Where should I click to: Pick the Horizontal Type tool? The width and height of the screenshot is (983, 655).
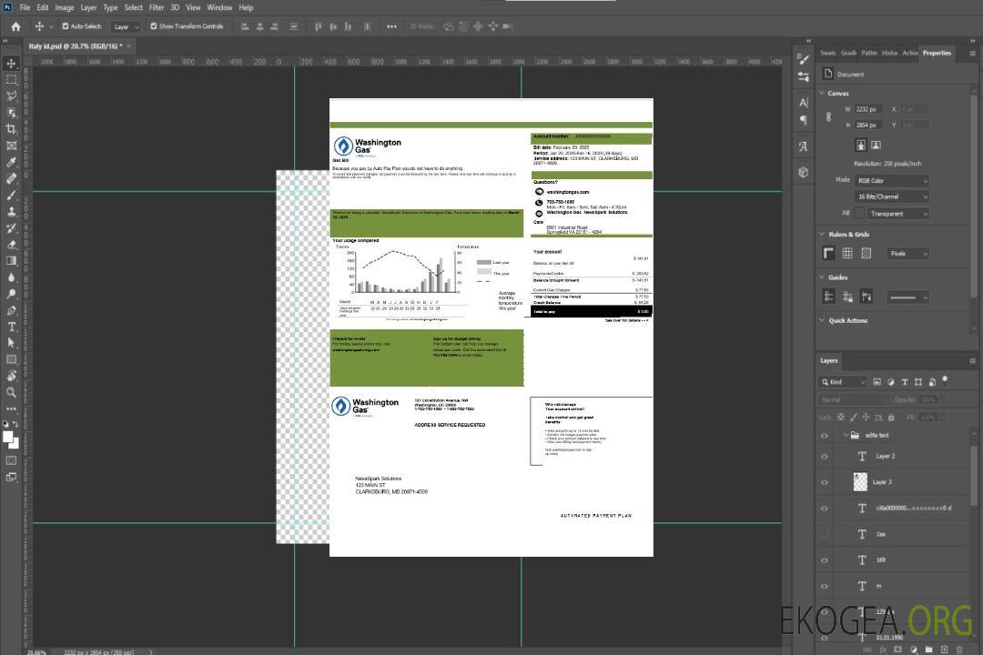point(11,327)
